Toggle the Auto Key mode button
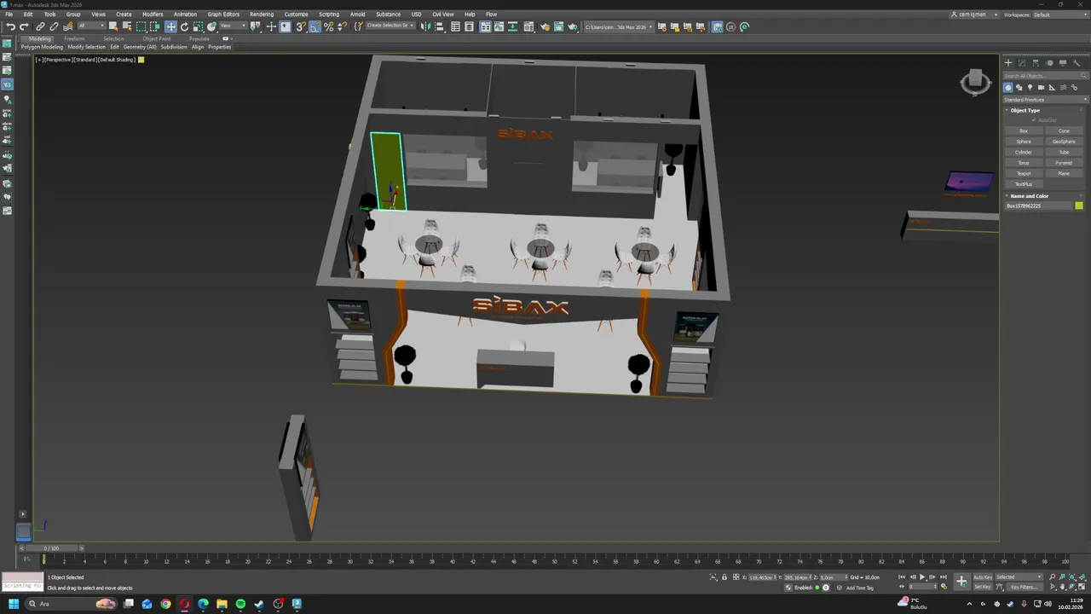Viewport: 1091px width, 614px height. [x=983, y=576]
